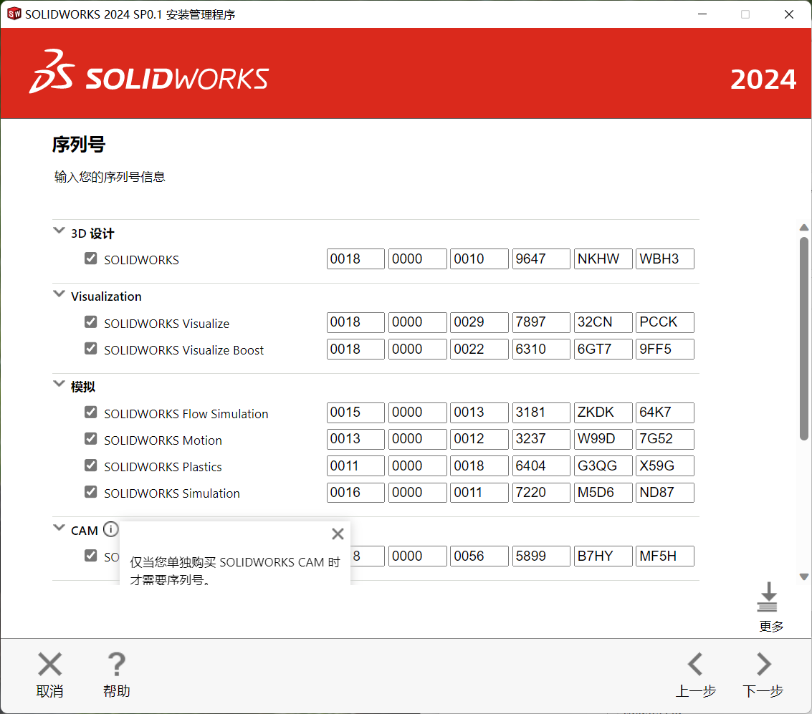Open Help via the question mark icon
The image size is (812, 714).
pos(116,665)
